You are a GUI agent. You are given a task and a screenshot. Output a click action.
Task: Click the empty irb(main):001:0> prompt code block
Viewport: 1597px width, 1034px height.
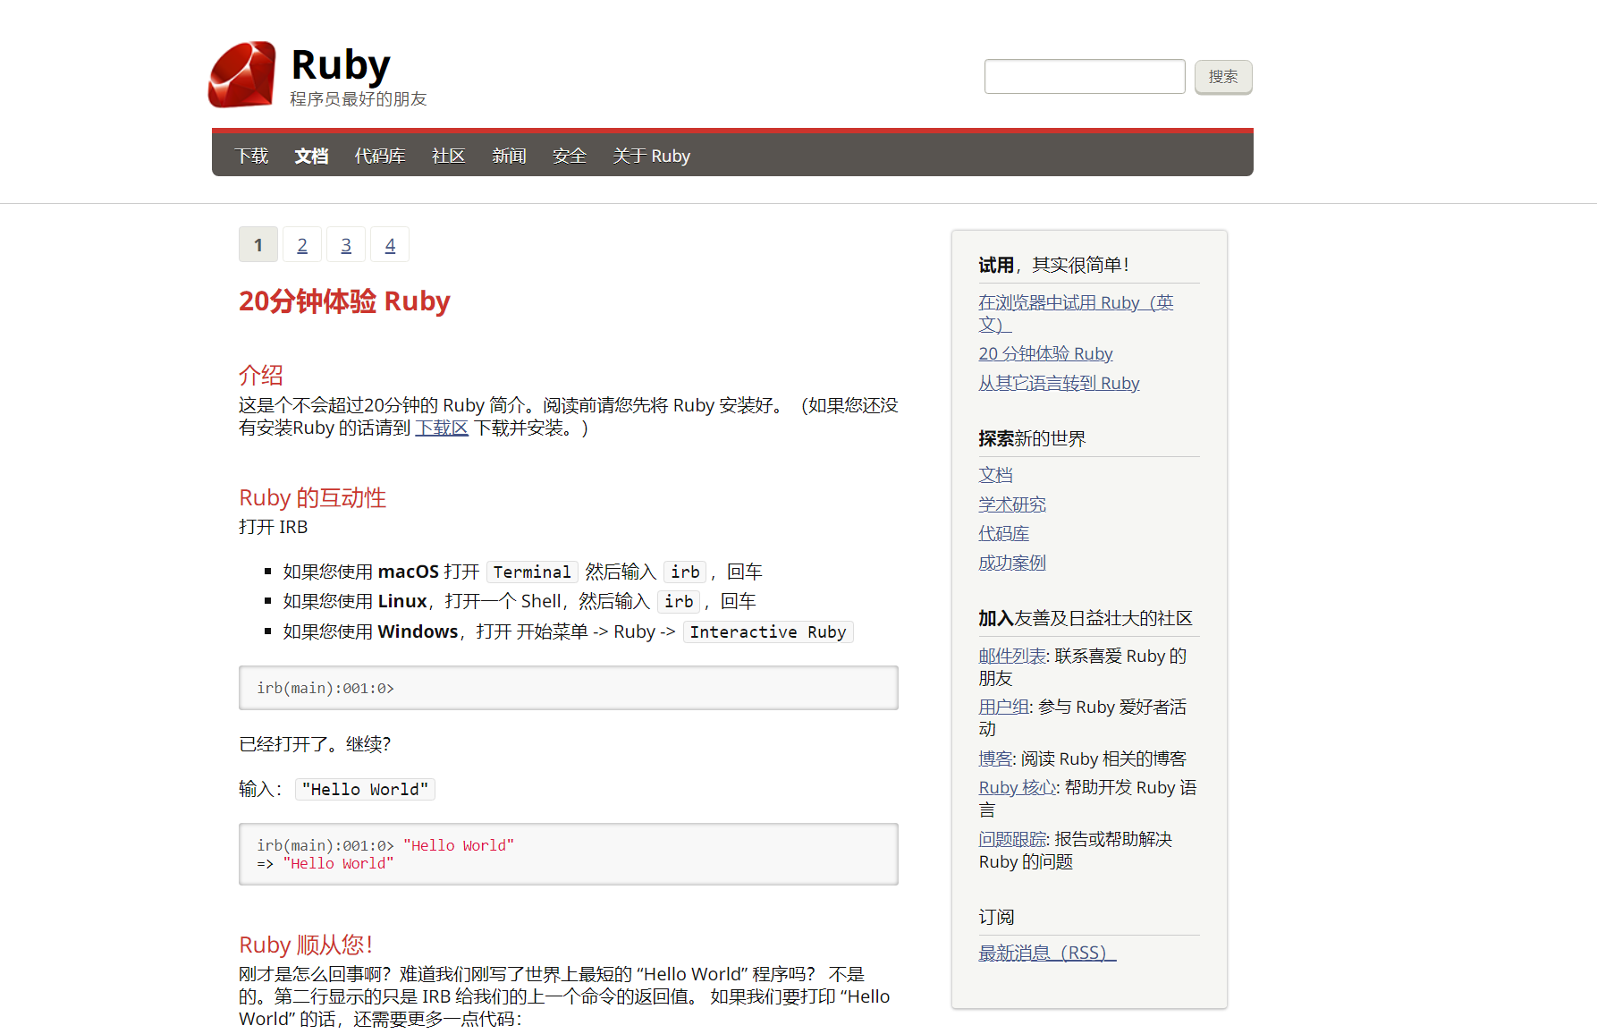pyautogui.click(x=569, y=688)
